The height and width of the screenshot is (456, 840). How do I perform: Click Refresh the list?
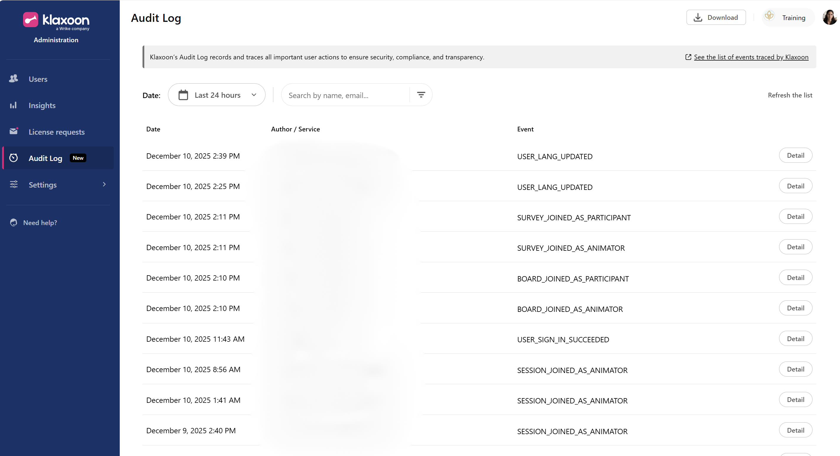click(x=790, y=95)
